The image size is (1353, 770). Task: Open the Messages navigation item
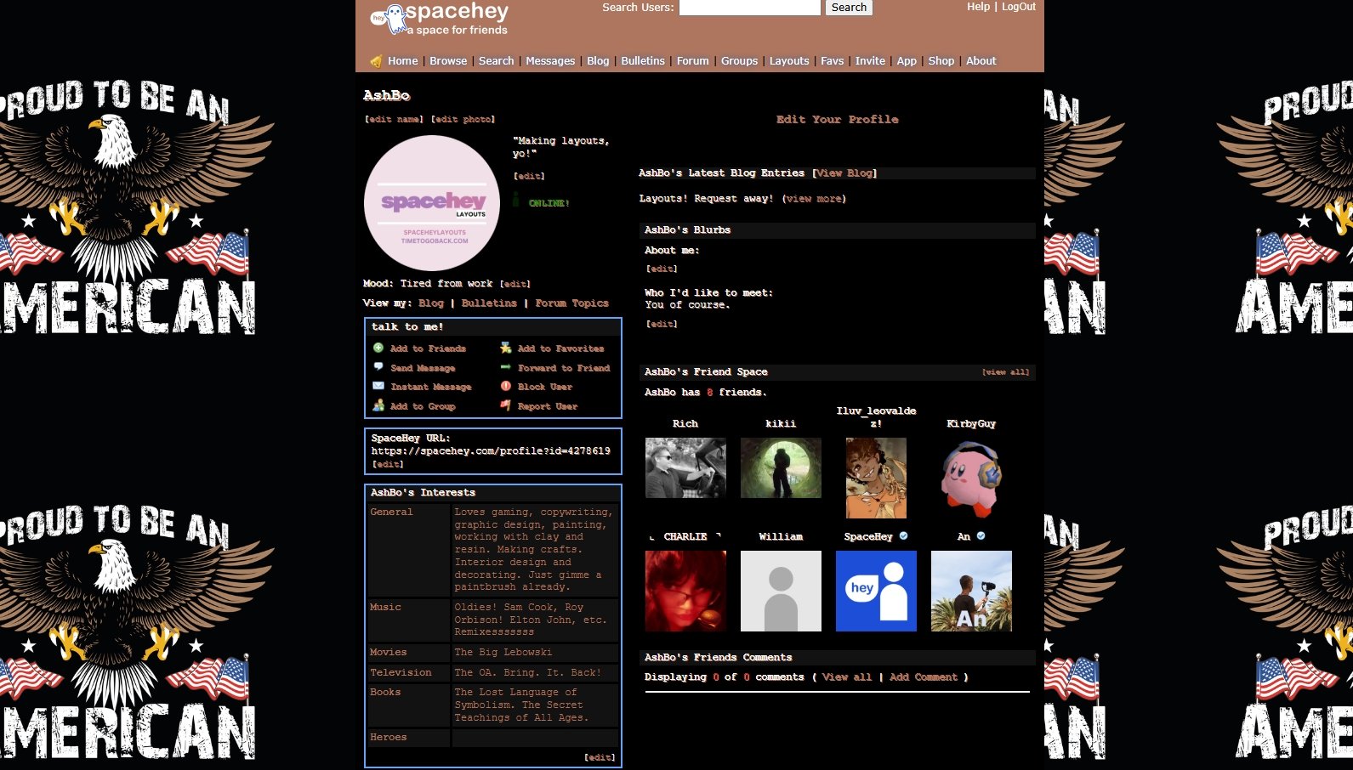pos(550,61)
